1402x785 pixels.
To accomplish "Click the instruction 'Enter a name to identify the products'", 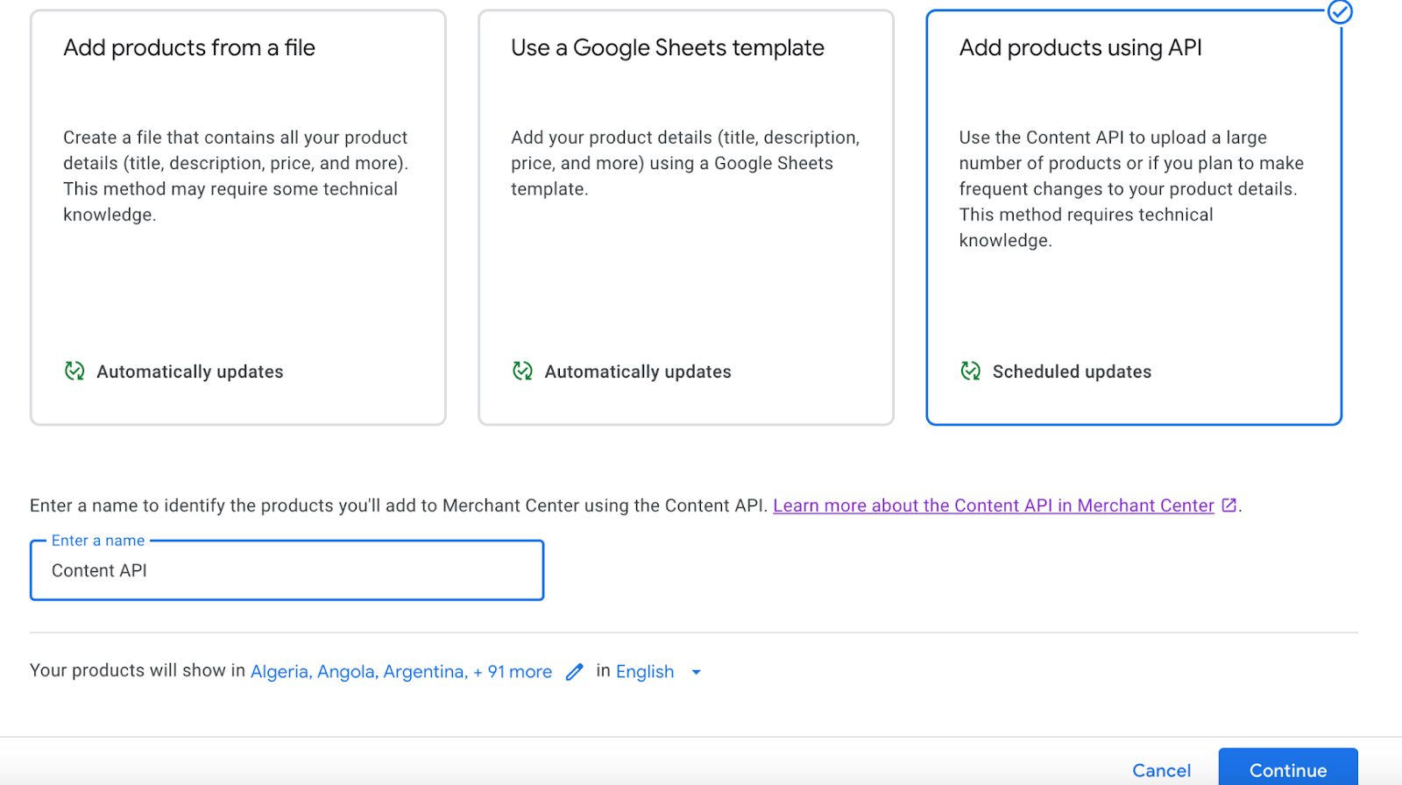I will pyautogui.click(x=399, y=506).
